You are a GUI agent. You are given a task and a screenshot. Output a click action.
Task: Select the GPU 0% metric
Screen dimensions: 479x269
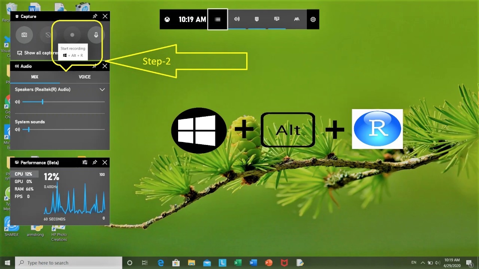pos(24,182)
